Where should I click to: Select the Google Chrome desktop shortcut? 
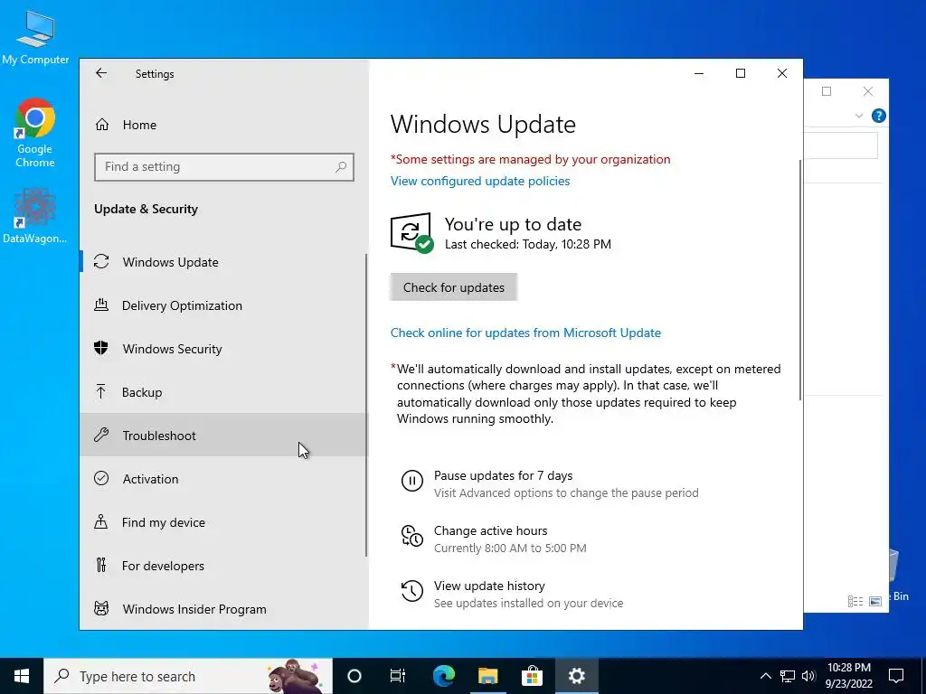tap(35, 133)
